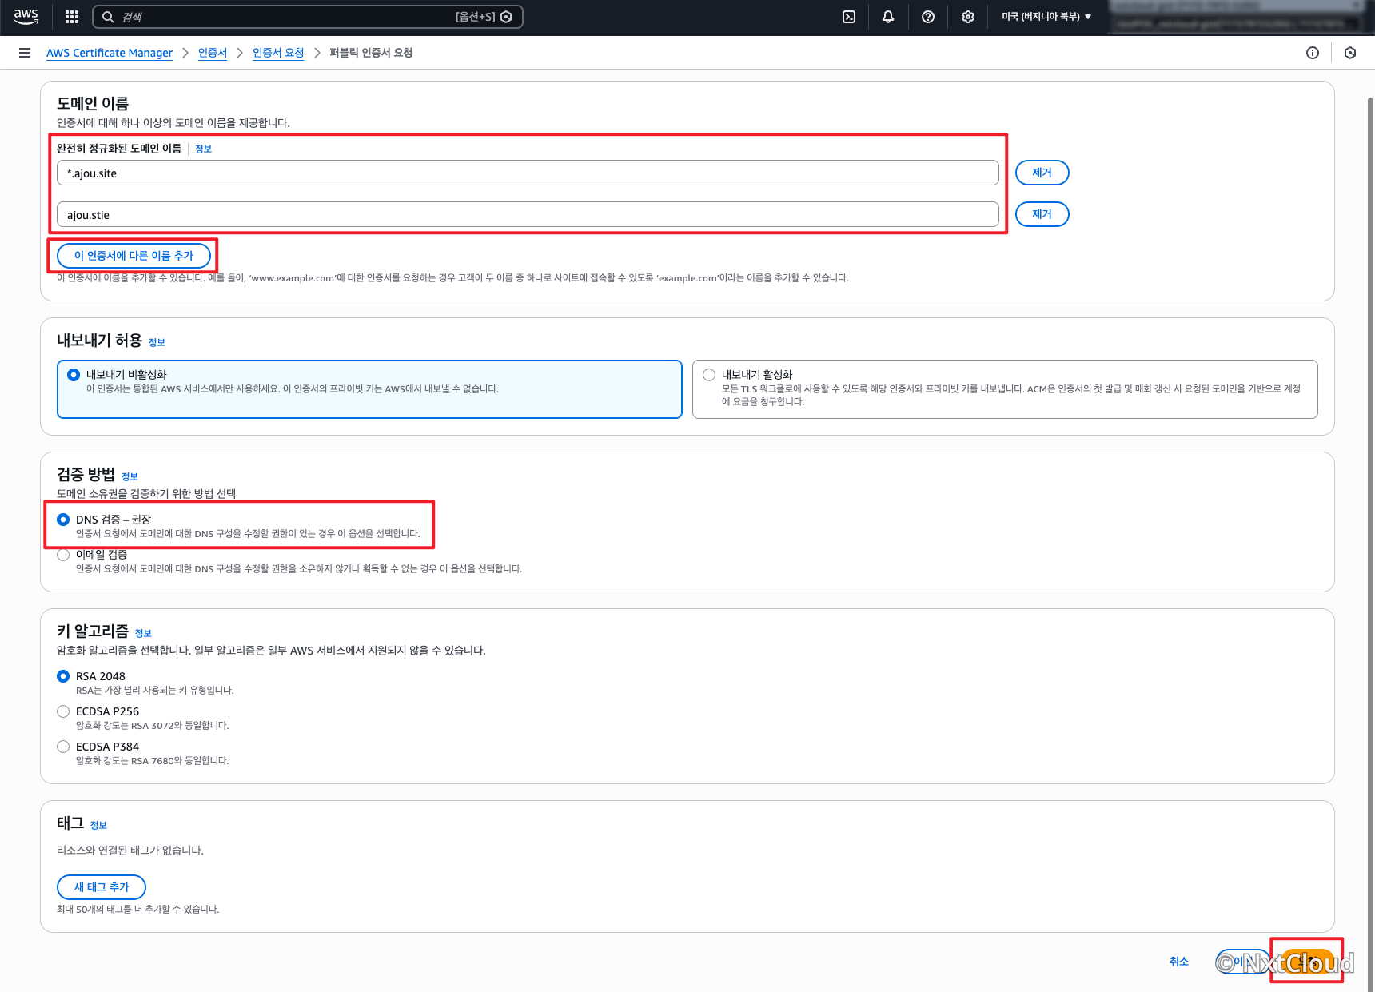This screenshot has height=992, width=1375.
Task: Open the info panel circle icon
Action: click(x=1313, y=53)
